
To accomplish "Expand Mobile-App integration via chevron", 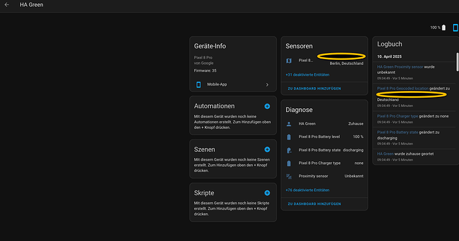I will click(x=267, y=85).
